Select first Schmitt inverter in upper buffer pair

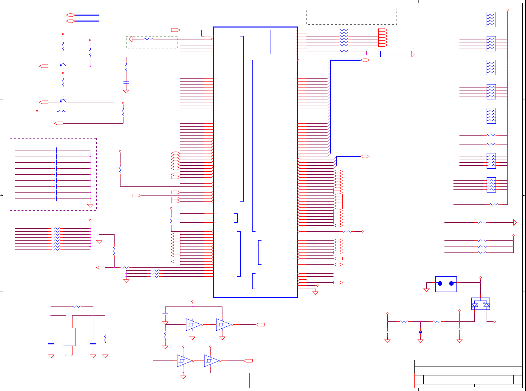pyautogui.click(x=194, y=325)
